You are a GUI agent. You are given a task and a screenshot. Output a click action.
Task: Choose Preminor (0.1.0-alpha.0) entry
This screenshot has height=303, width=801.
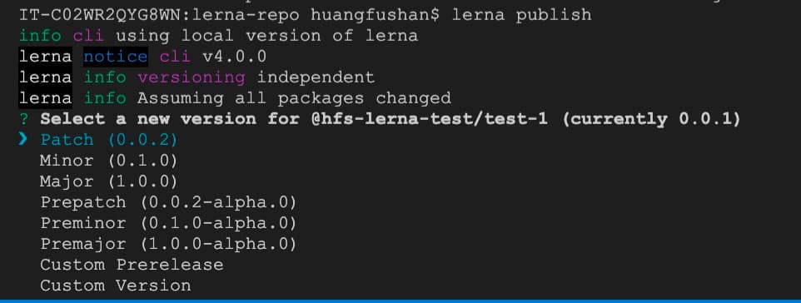click(x=168, y=224)
